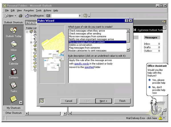Select Check messages after sending
The image size is (171, 127).
[97, 34]
